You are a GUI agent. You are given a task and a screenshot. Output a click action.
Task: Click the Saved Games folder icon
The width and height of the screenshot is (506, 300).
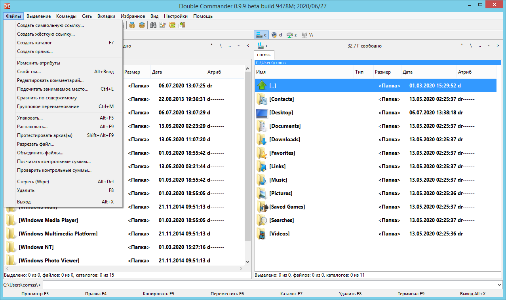tap(262, 207)
